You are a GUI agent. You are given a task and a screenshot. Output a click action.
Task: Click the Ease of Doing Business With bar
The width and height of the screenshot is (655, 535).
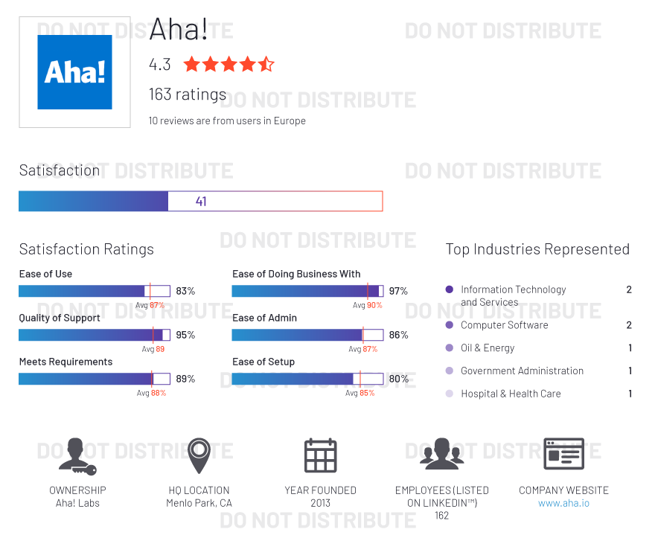click(307, 291)
